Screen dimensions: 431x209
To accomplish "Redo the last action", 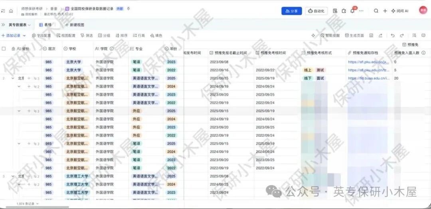I will click(x=401, y=35).
